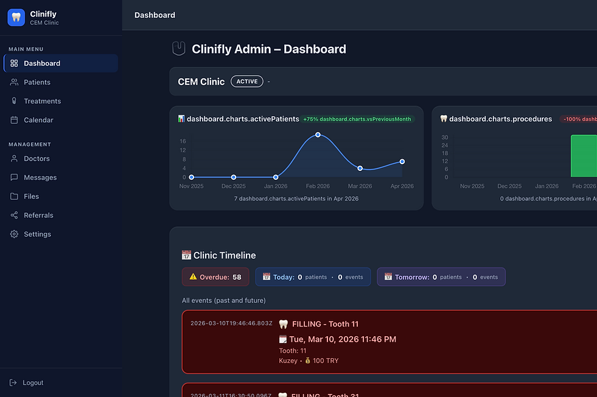Click timestamp 2026-03-10T19:46:46.803Z
The width and height of the screenshot is (597, 397).
pyautogui.click(x=231, y=323)
